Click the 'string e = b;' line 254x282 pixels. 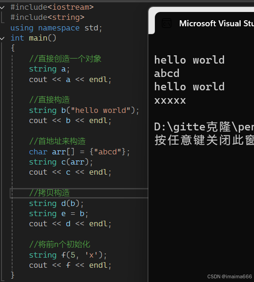[59, 214]
